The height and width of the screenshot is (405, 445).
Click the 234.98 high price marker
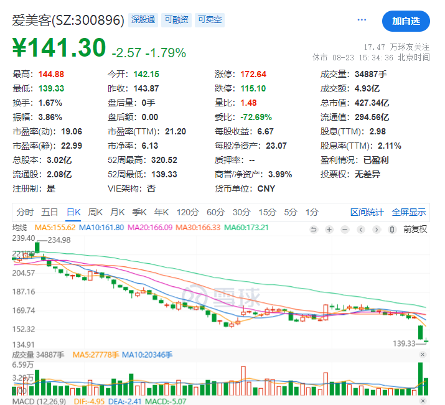(59, 240)
